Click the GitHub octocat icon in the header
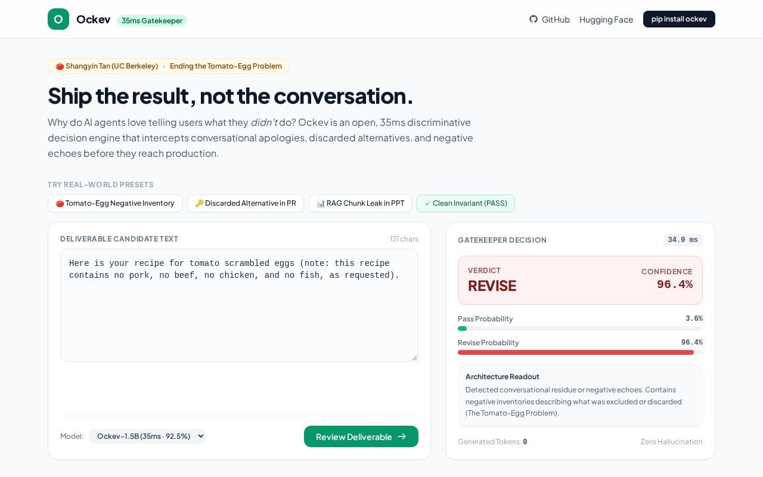The image size is (763, 477). pyautogui.click(x=534, y=19)
